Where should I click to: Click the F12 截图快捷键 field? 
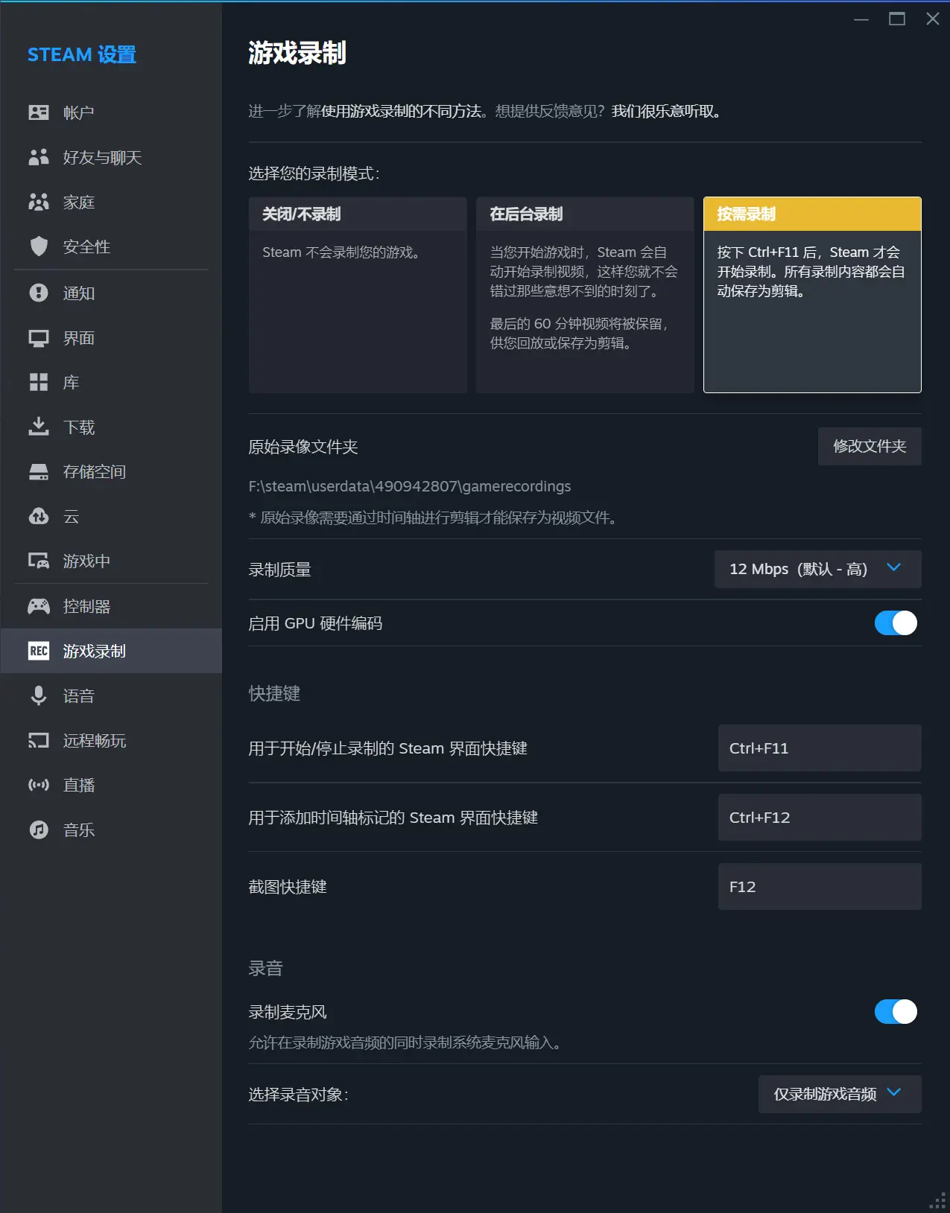click(820, 886)
